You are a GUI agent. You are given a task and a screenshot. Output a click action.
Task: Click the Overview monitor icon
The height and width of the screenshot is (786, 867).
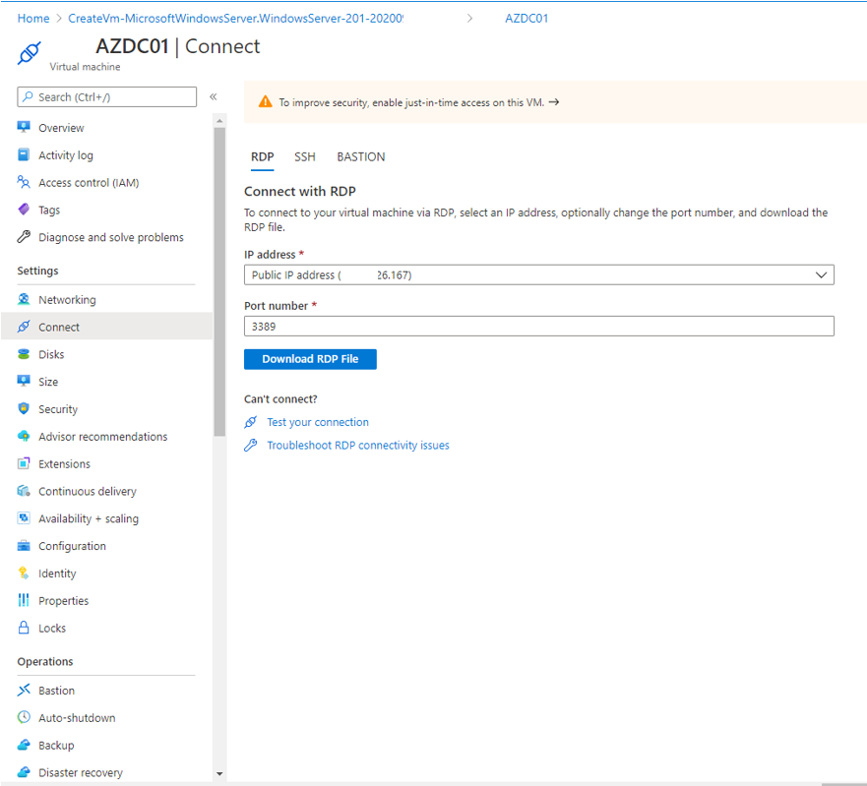(24, 127)
